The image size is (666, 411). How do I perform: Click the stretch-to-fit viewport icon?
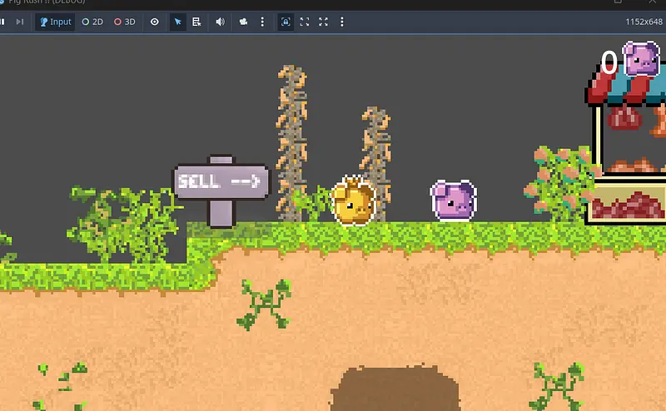[305, 22]
